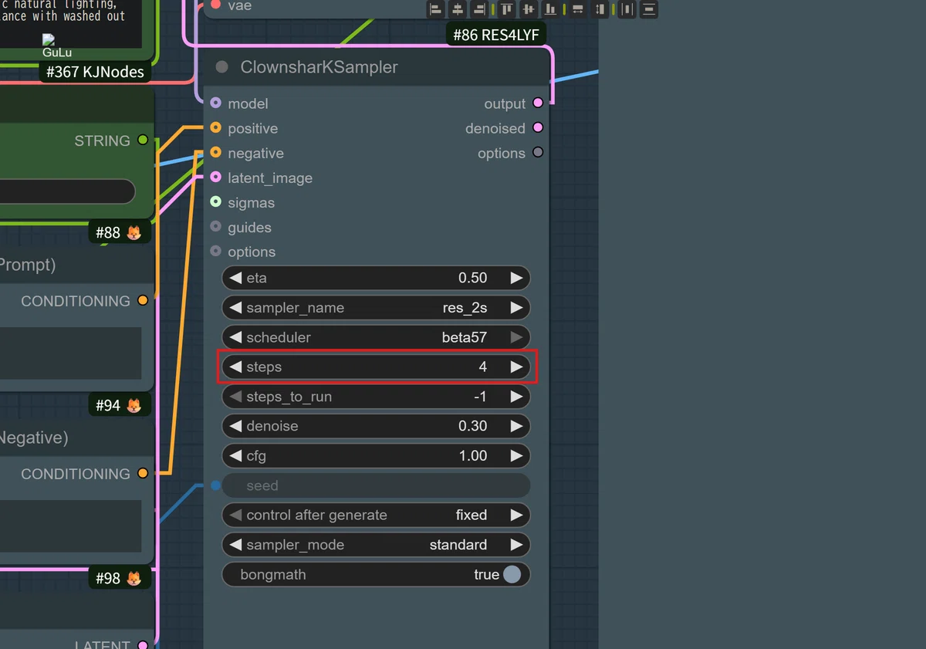Open the sampler_mode standard selector
This screenshot has height=649, width=926.
tap(376, 545)
